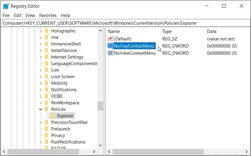This screenshot has height=156, width=251.
Task: Click the Holographic folder icon
Action: 46,31
